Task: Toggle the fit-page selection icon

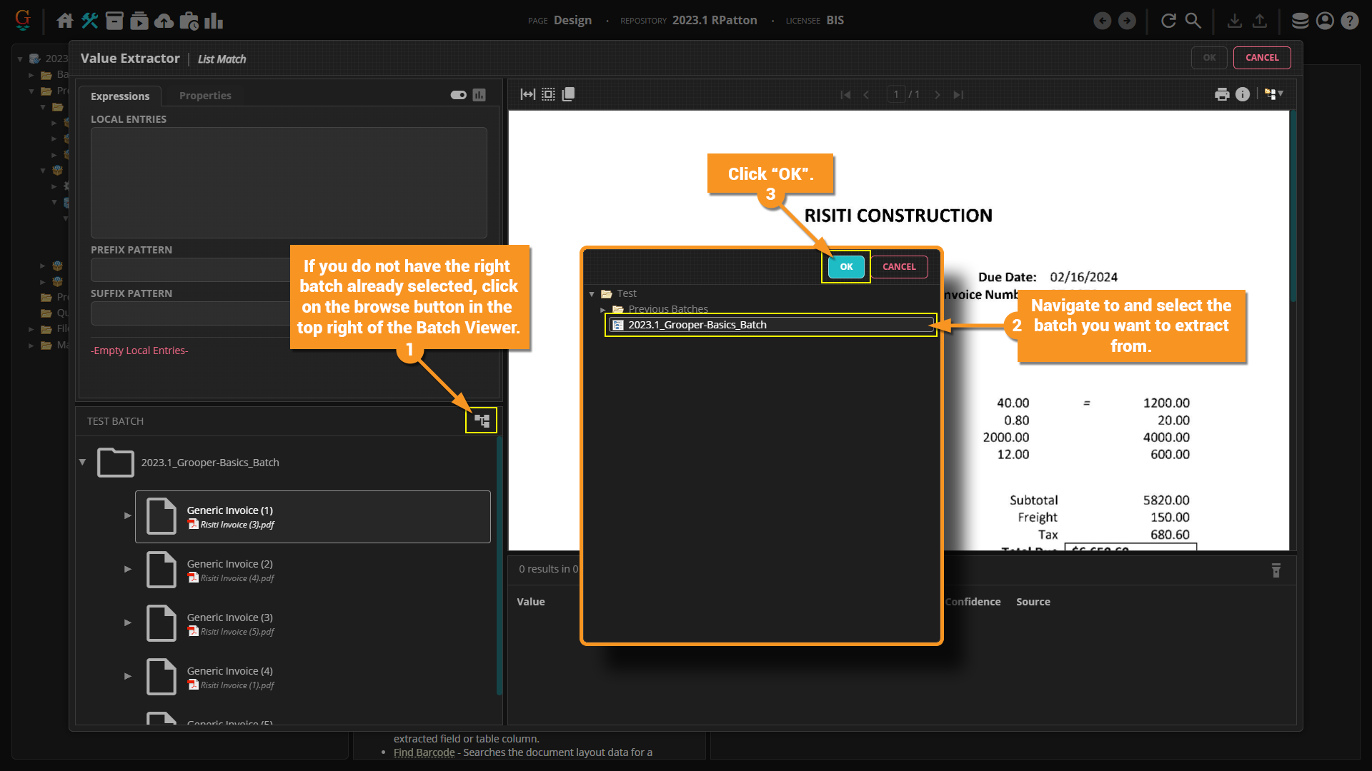Action: click(x=548, y=94)
